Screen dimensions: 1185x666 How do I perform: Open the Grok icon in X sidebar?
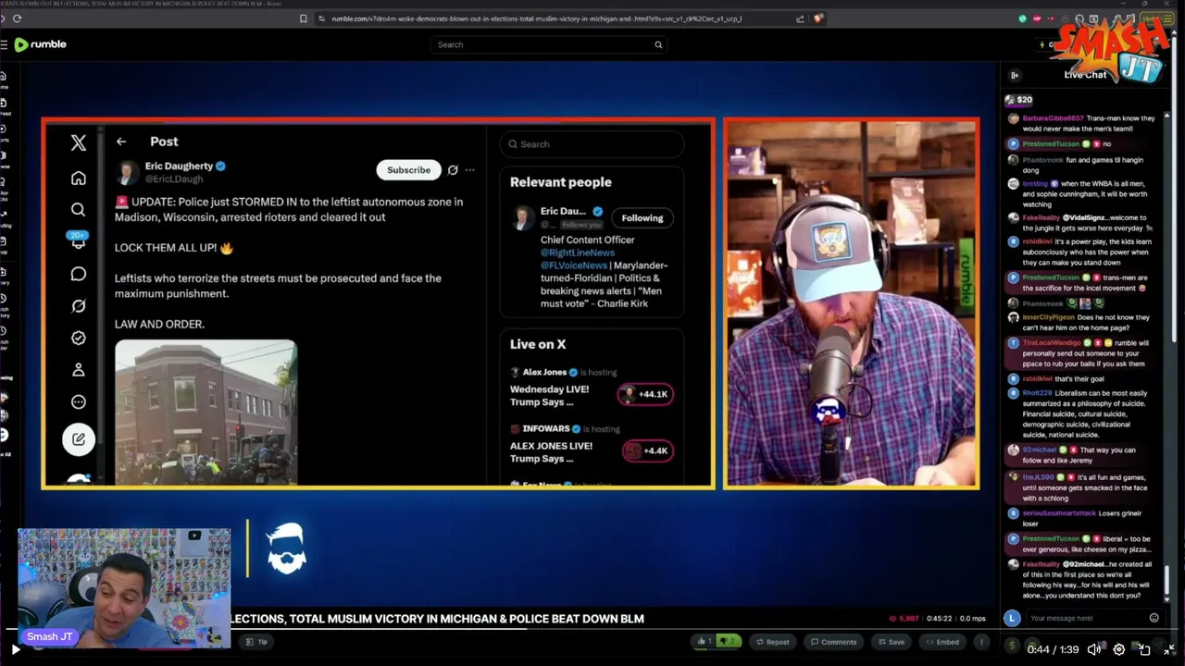pos(79,306)
